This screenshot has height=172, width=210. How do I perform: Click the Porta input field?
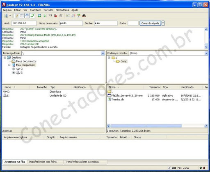click(x=133, y=23)
